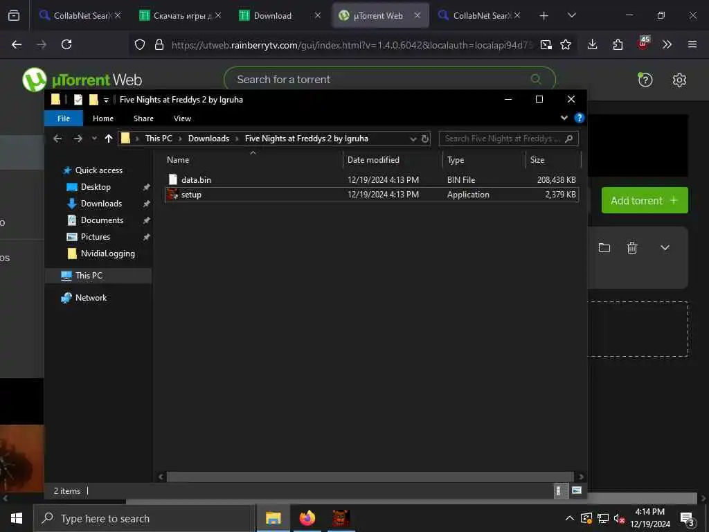Image resolution: width=709 pixels, height=532 pixels.
Task: Click the Add torrent button
Action: 645,200
